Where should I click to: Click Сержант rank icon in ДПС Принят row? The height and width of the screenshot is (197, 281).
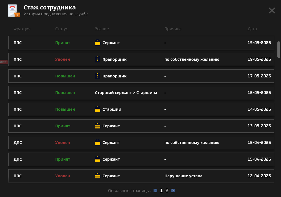[x=97, y=159]
